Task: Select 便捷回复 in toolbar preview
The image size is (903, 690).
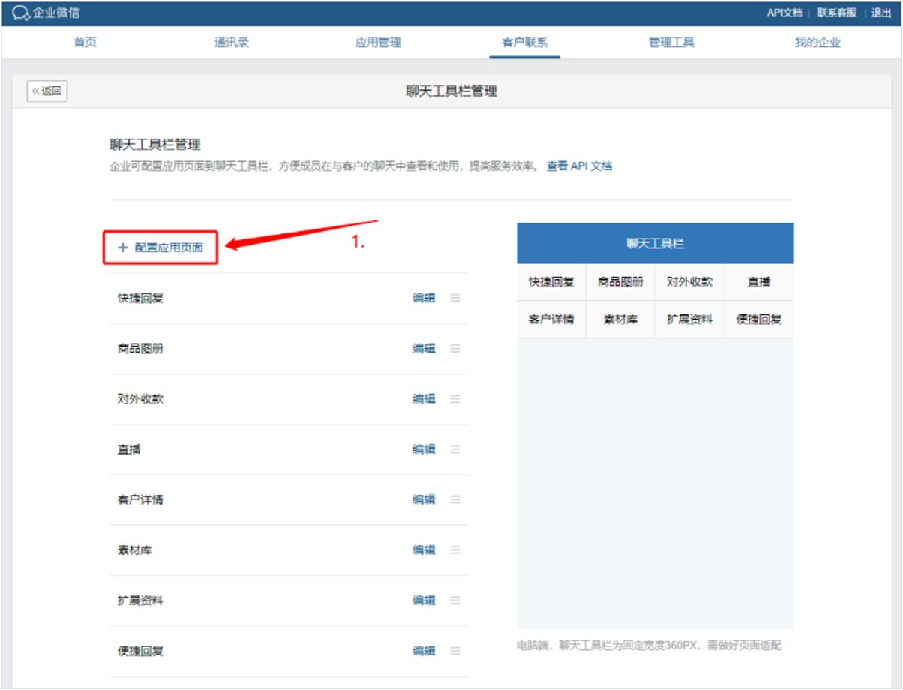Action: [x=759, y=319]
